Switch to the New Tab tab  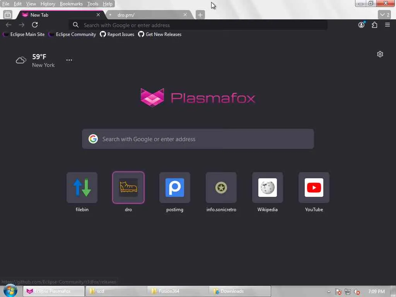tap(61, 15)
